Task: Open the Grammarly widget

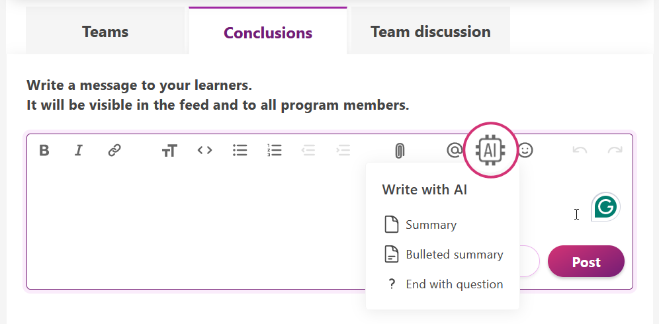Action: tap(605, 207)
